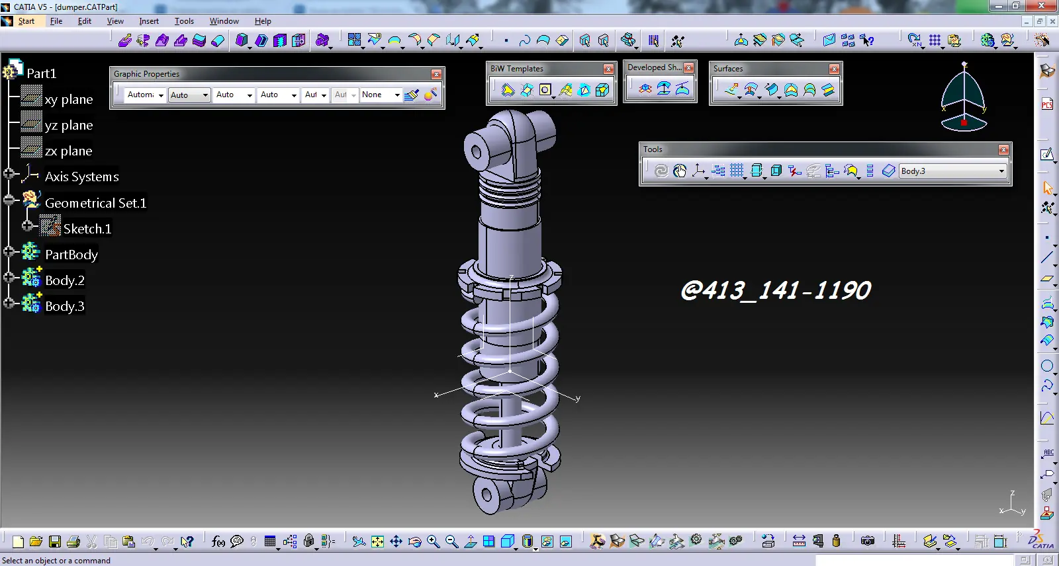
Task: Select the zx plane in tree
Action: point(69,151)
